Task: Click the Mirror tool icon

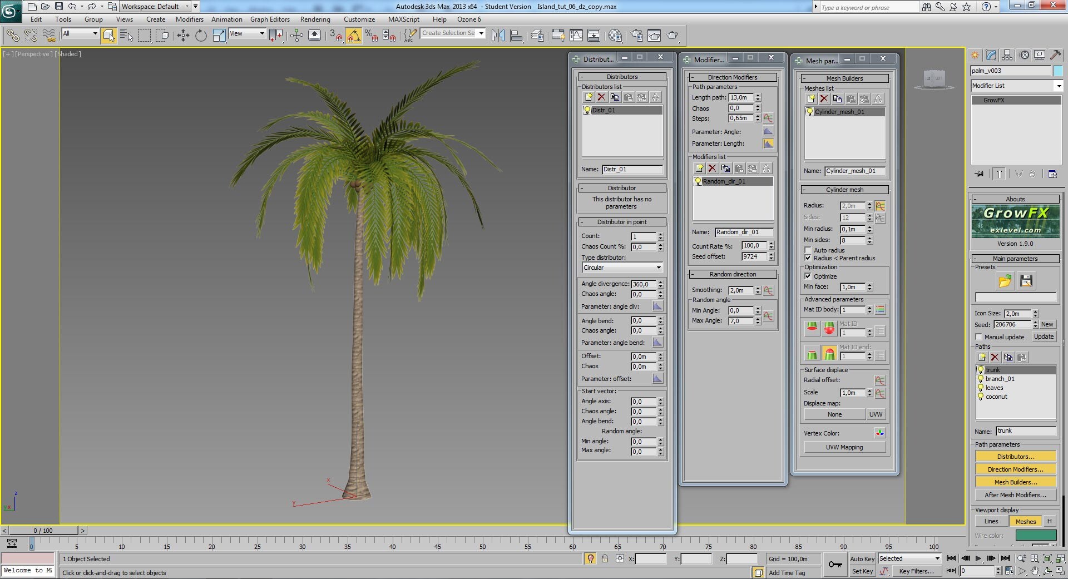Action: point(498,36)
